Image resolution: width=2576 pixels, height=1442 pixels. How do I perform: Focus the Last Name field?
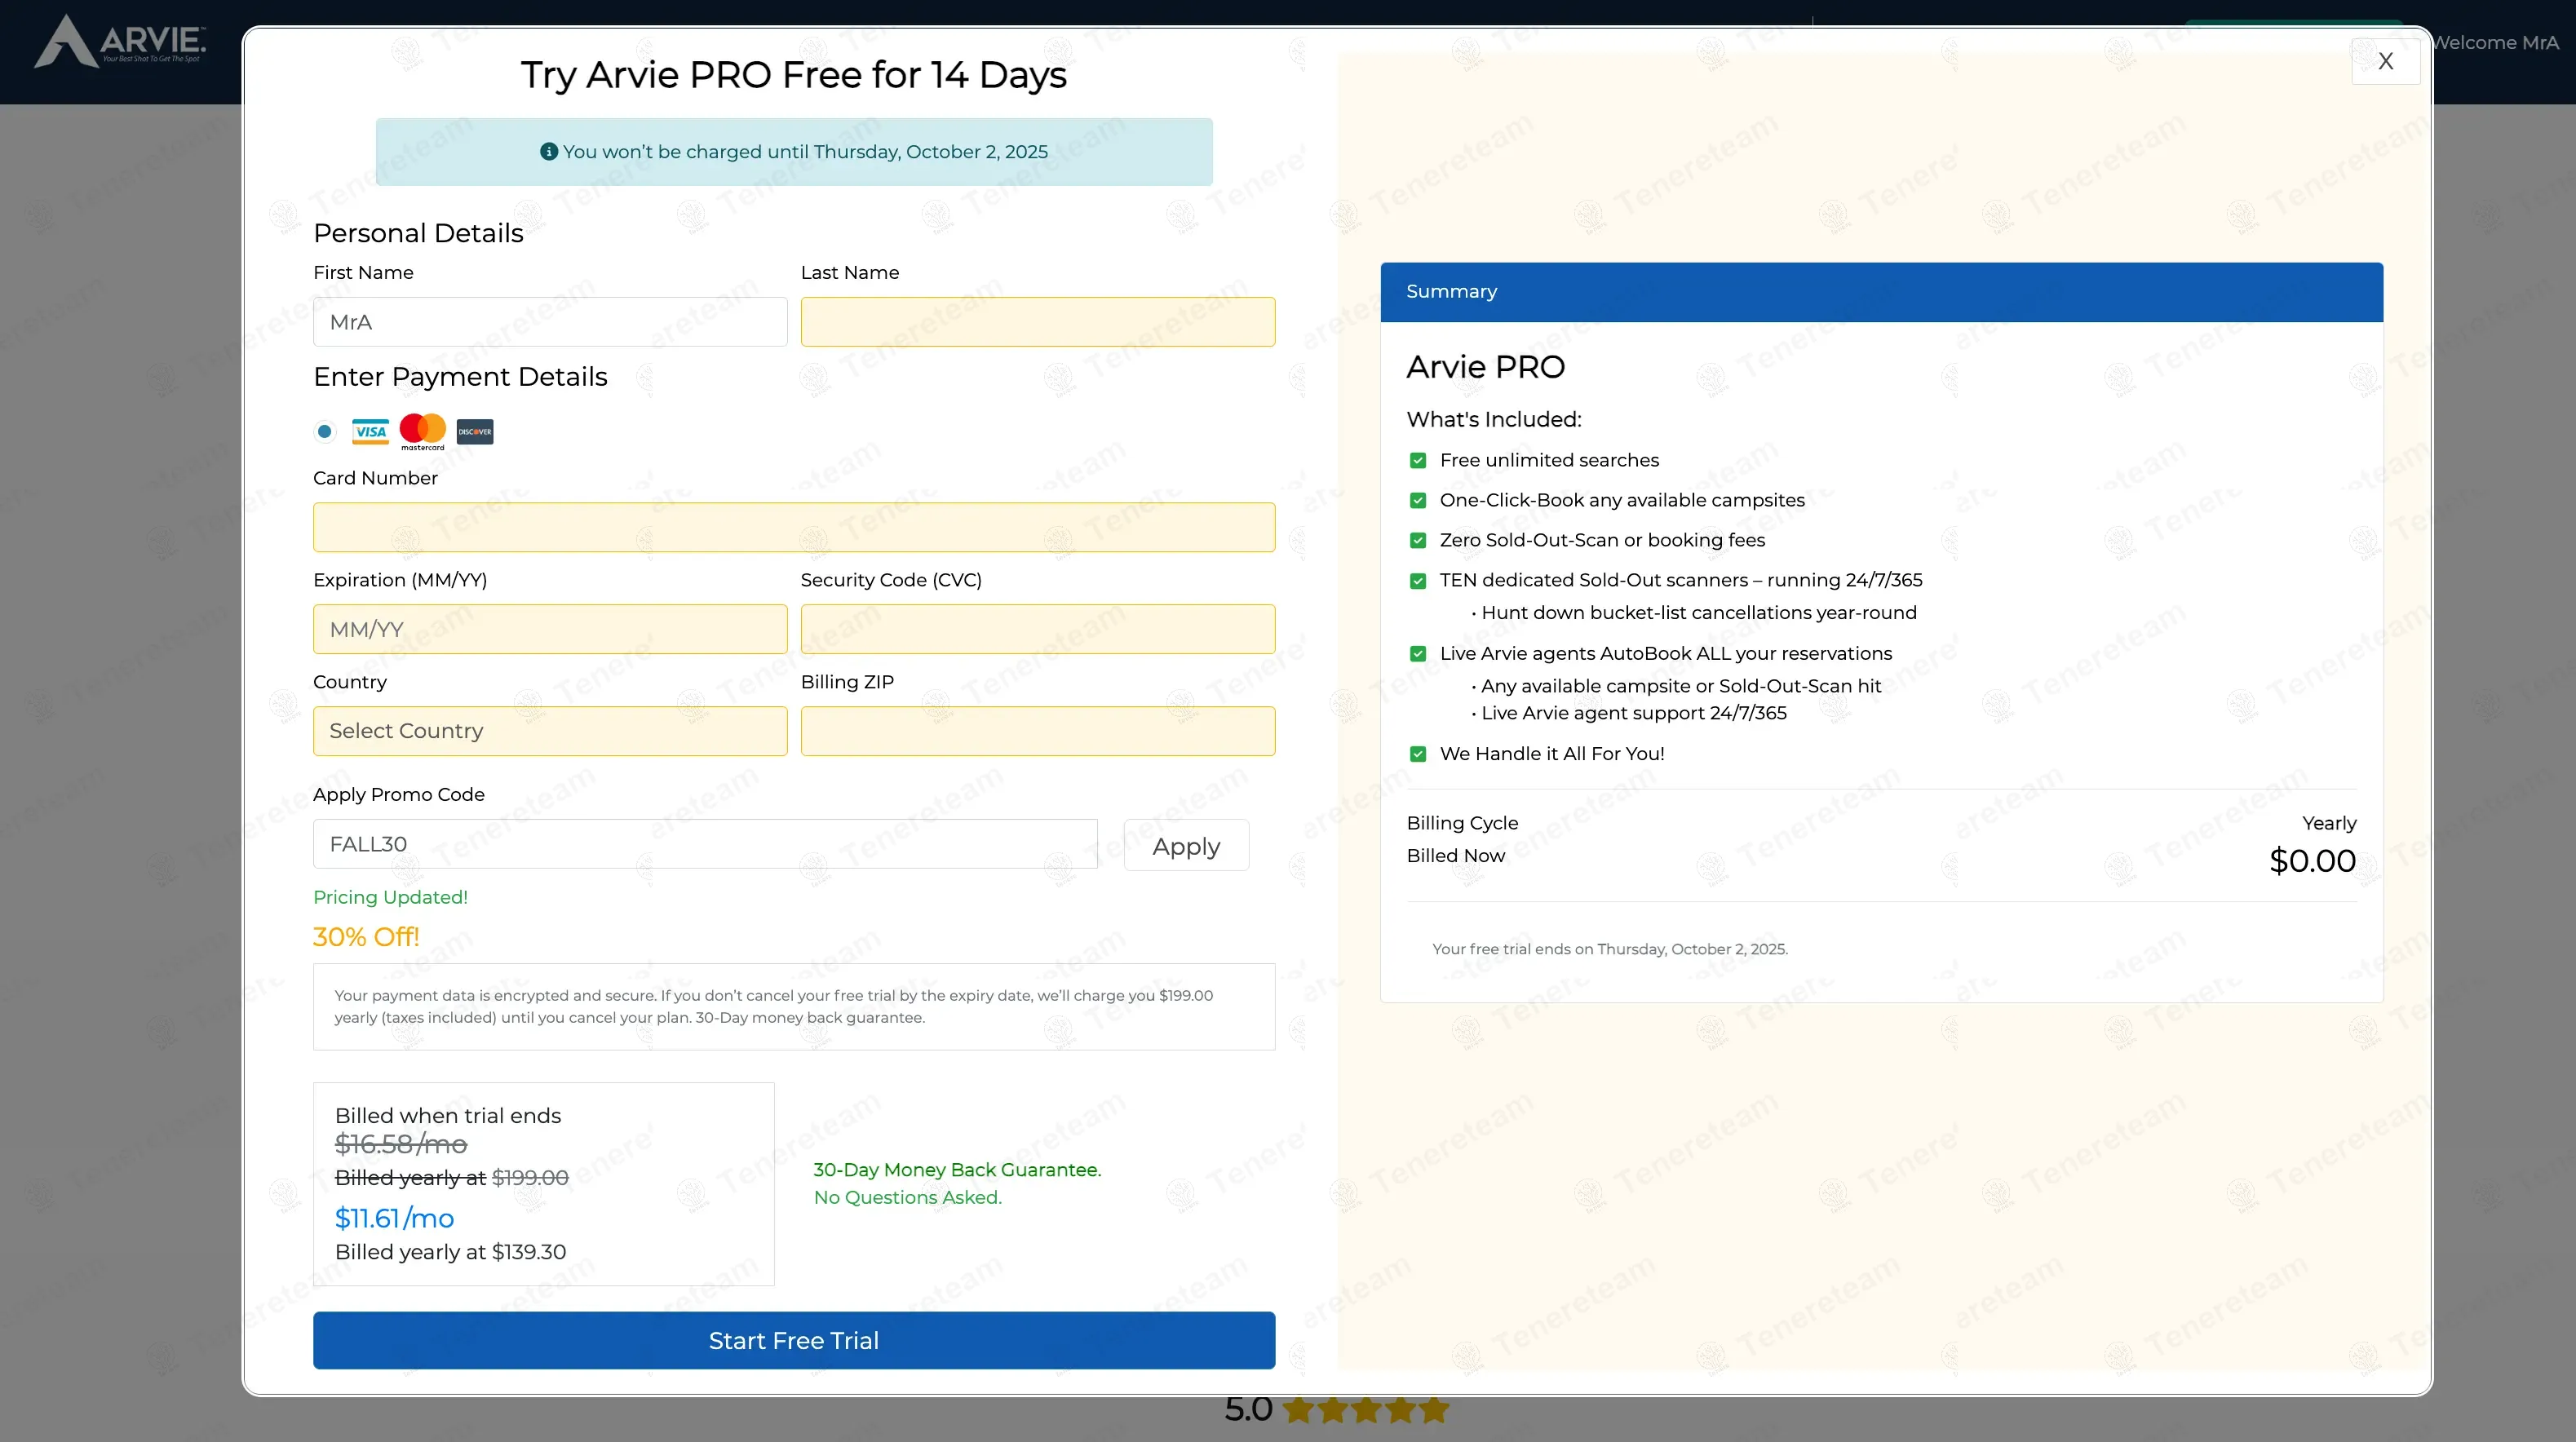[1037, 322]
